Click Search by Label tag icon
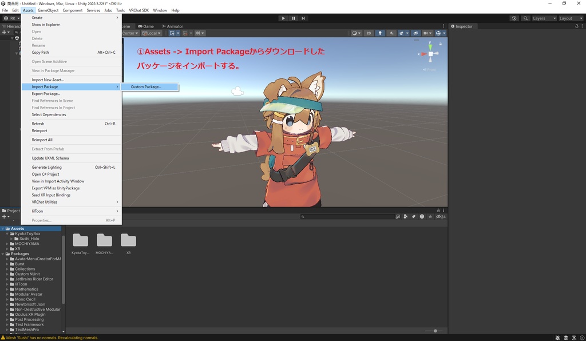 point(414,217)
